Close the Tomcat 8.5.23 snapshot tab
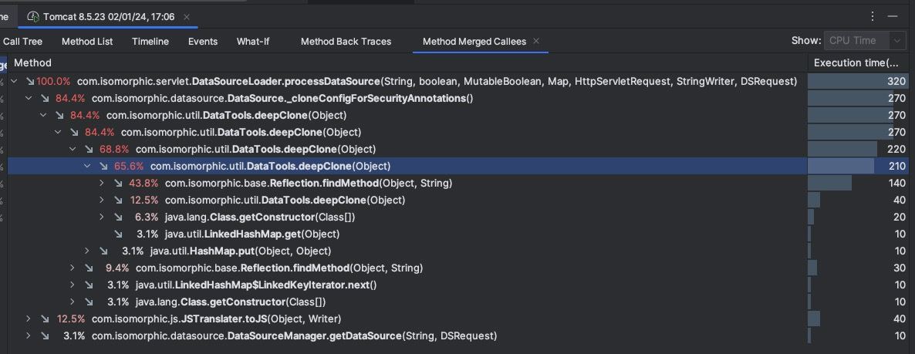915x354 pixels. pyautogui.click(x=187, y=16)
